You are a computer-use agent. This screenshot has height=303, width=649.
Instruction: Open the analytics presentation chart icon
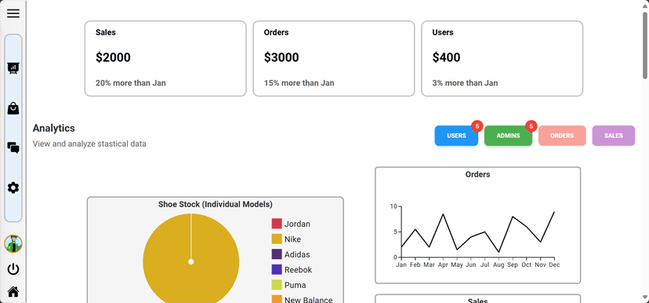(x=13, y=68)
